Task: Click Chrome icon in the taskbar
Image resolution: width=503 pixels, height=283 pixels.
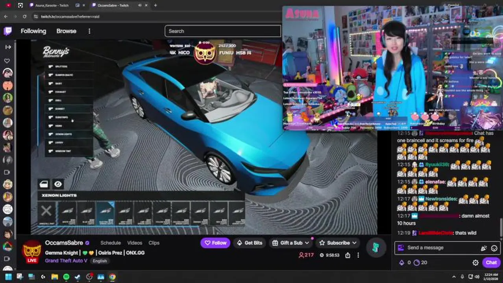Action: pos(113,277)
